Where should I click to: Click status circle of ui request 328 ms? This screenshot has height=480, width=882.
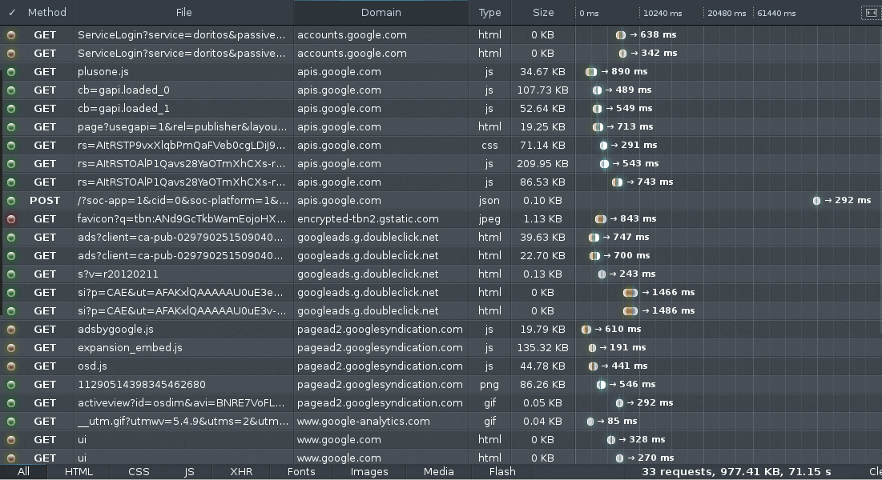[x=11, y=440]
